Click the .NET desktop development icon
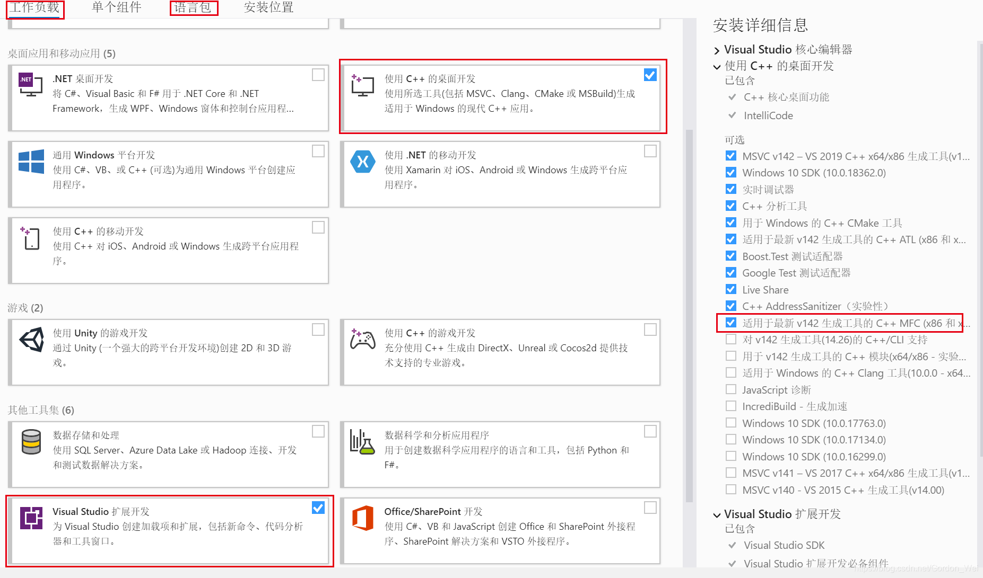The image size is (983, 578). coord(31,85)
